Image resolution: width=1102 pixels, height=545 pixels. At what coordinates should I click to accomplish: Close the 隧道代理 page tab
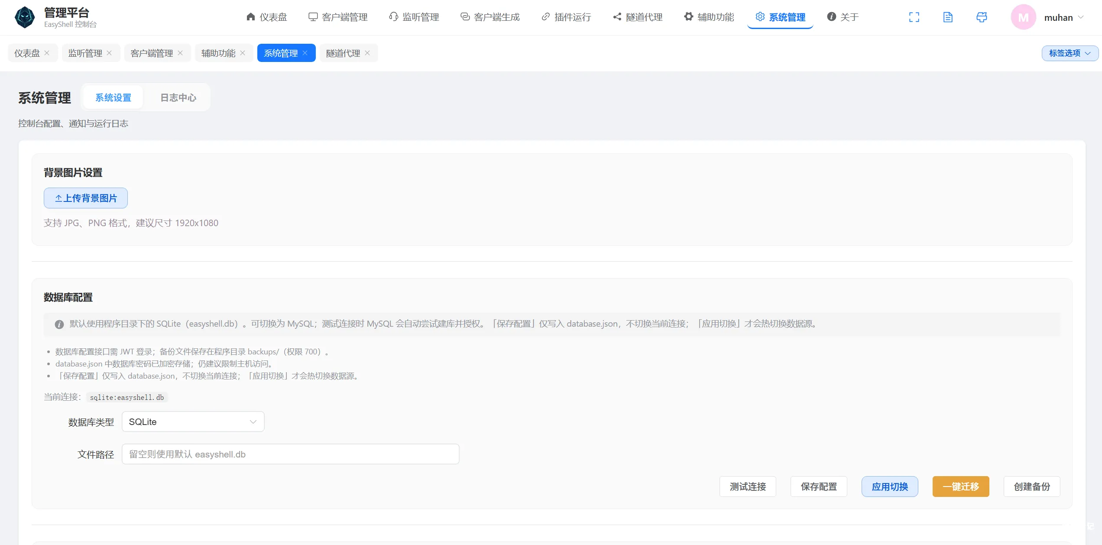tap(367, 53)
